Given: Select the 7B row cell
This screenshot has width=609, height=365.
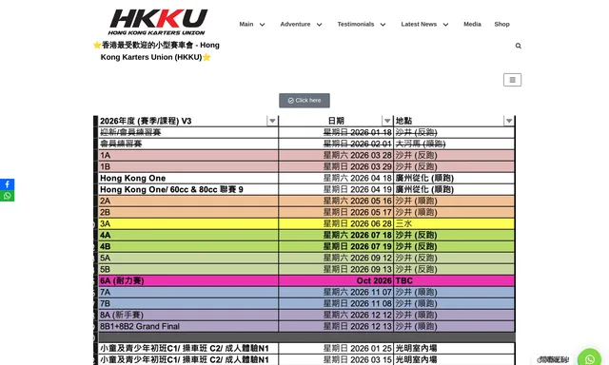Looking at the screenshot, I should click(188, 303).
